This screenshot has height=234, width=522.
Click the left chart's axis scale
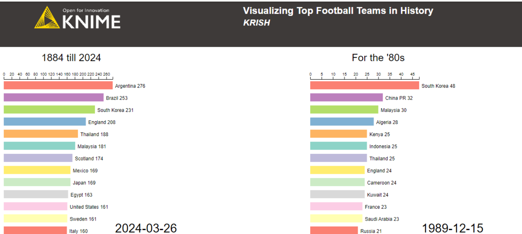58,76
